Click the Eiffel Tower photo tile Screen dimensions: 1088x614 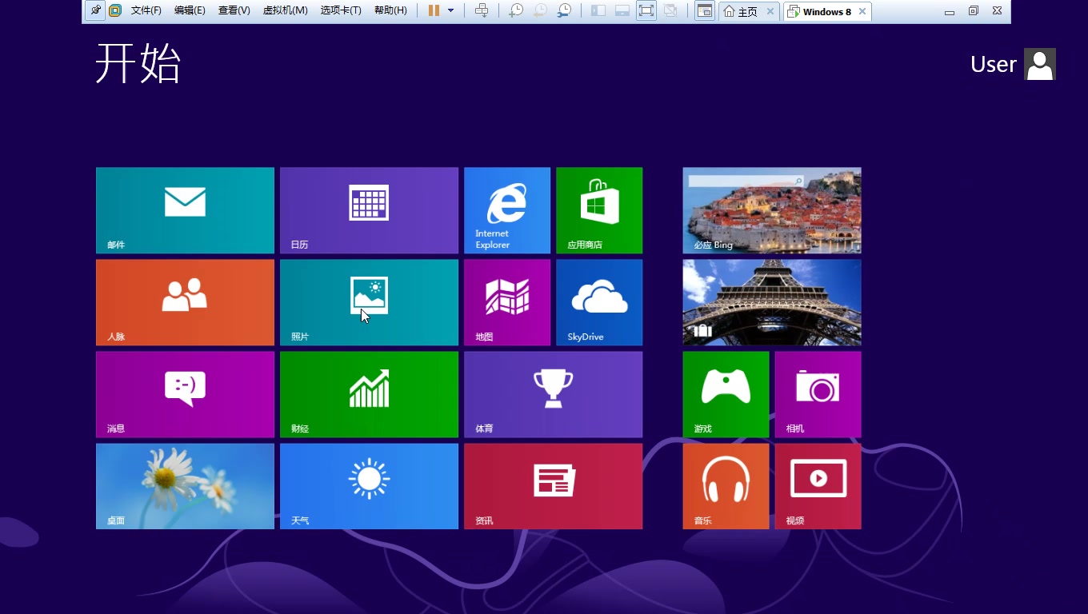pyautogui.click(x=771, y=302)
